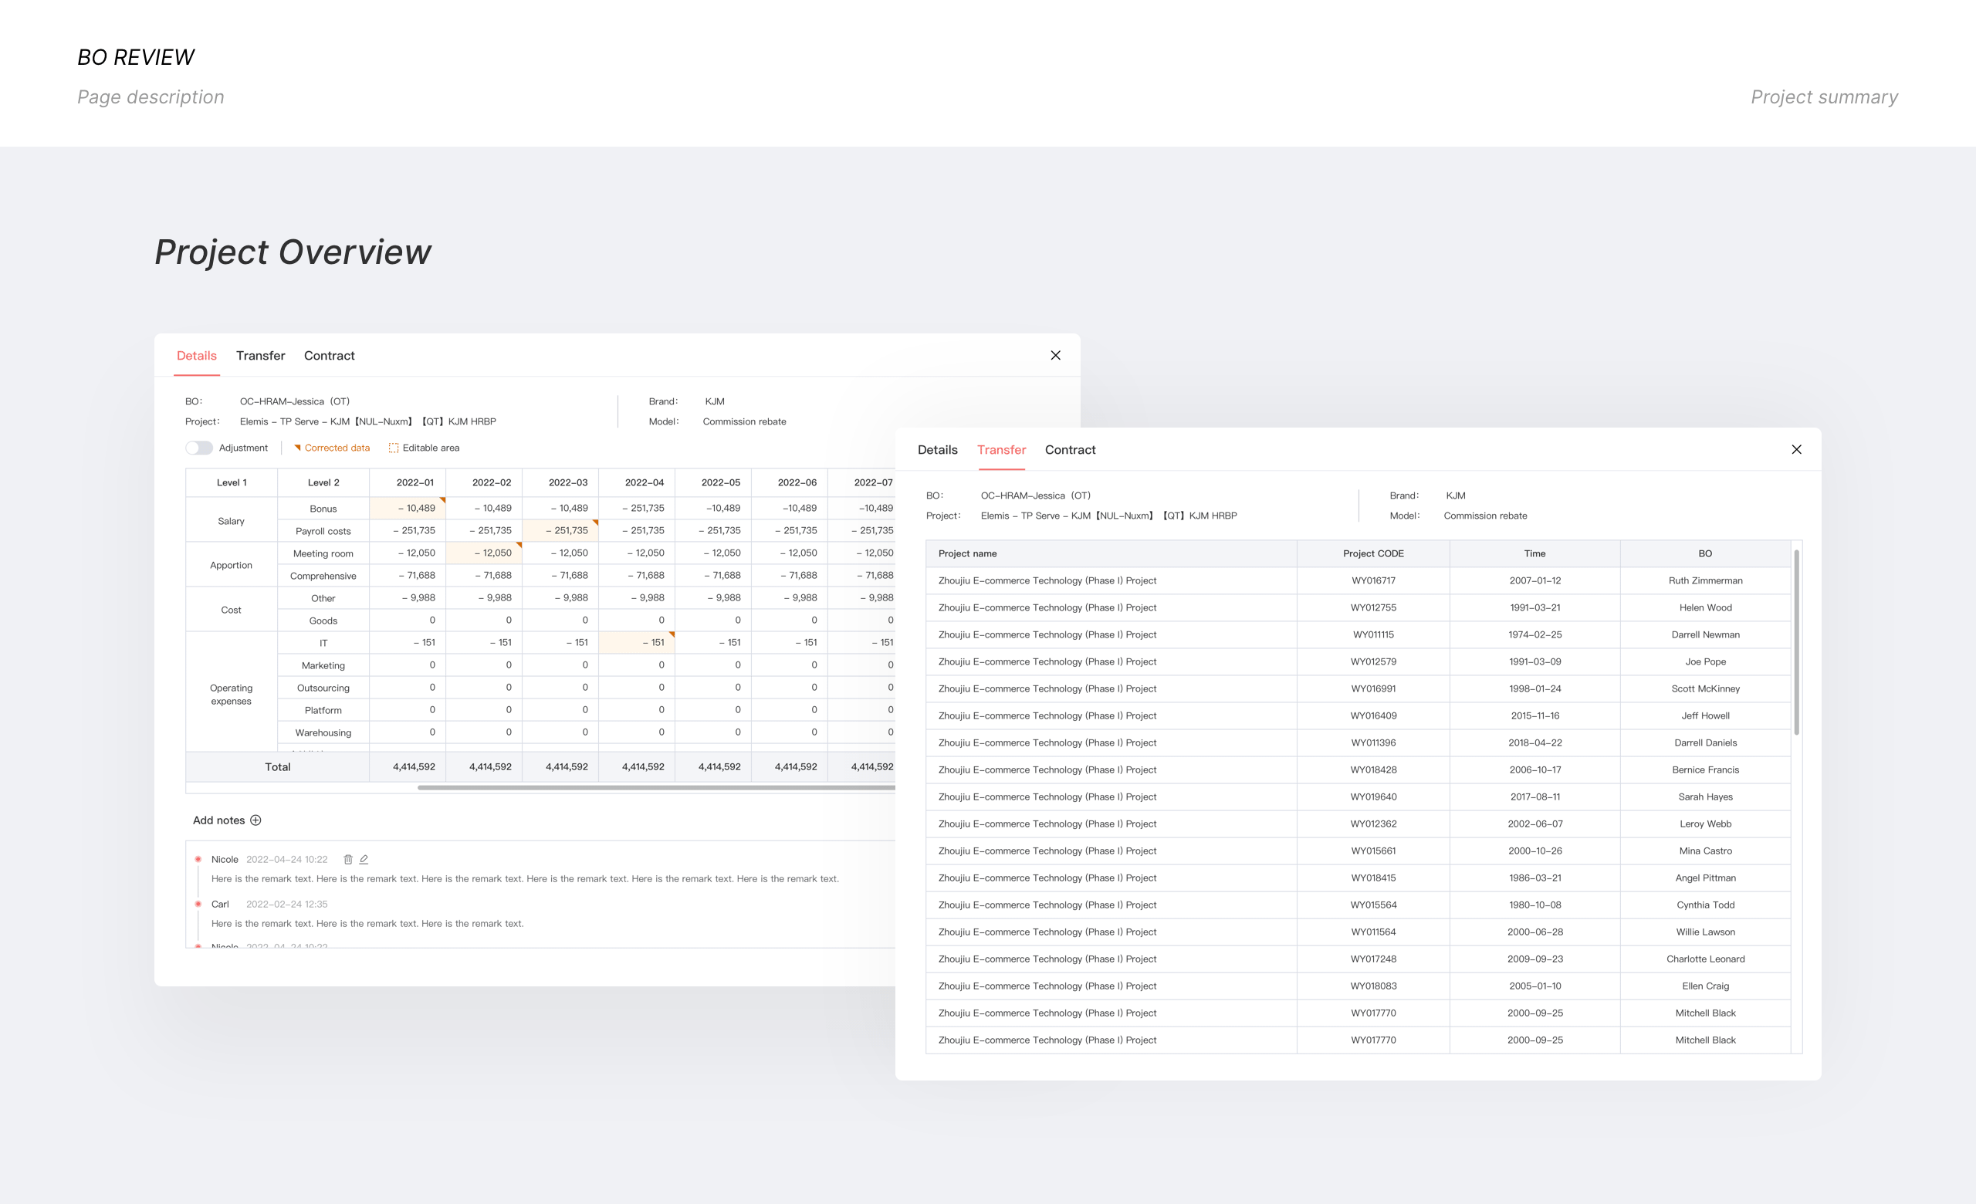Open the Contract tab in the front window
1976x1204 pixels.
(x=1070, y=450)
